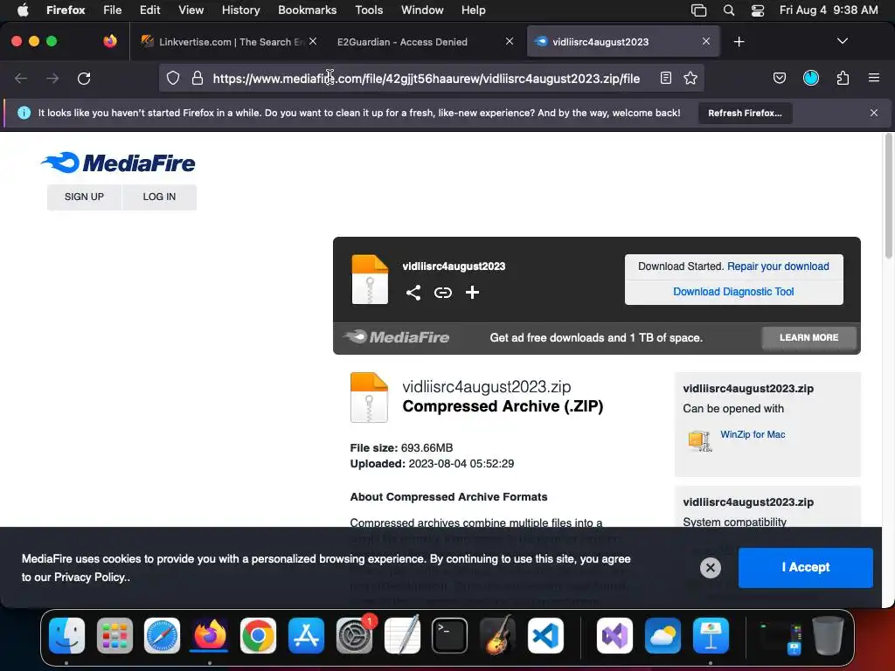
Task: Open System Preferences from the dock
Action: pyautogui.click(x=354, y=635)
